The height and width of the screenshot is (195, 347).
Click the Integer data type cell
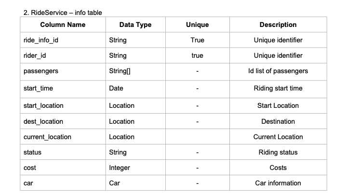click(135, 168)
